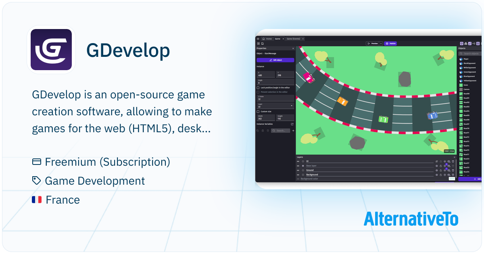Select the Game scene tab
This screenshot has height=254, width=484.
(x=277, y=39)
